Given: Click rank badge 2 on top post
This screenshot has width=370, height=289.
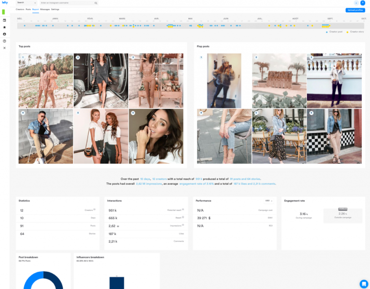Looking at the screenshot, I should (78, 57).
